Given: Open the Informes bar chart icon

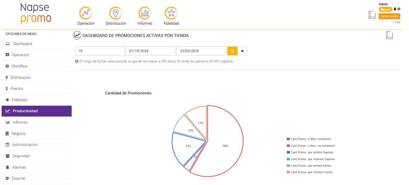Looking at the screenshot, I should pos(145,13).
